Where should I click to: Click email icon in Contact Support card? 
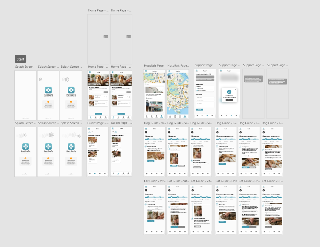[x=197, y=90]
